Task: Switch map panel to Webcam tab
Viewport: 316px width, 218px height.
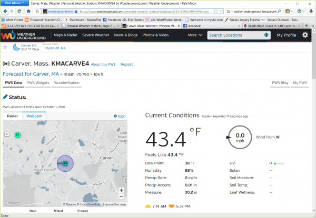Action: 34,116
